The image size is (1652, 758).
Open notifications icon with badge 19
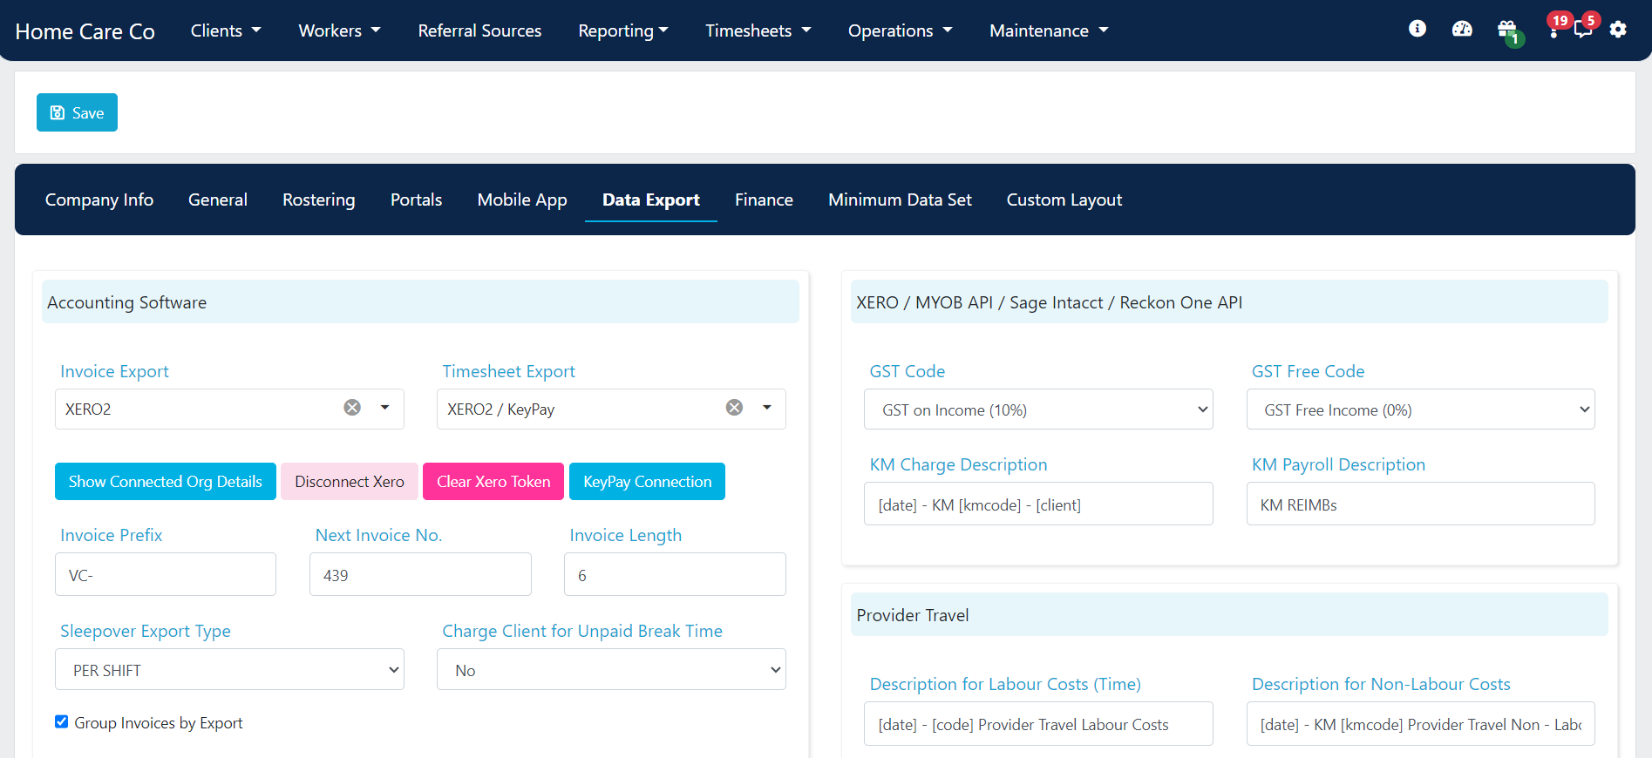pos(1555,26)
